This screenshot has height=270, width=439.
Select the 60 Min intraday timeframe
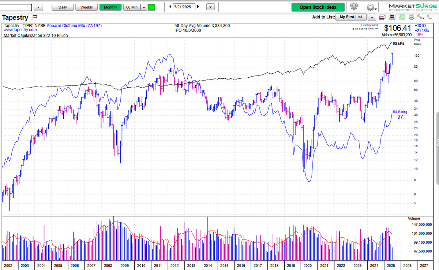click(132, 7)
